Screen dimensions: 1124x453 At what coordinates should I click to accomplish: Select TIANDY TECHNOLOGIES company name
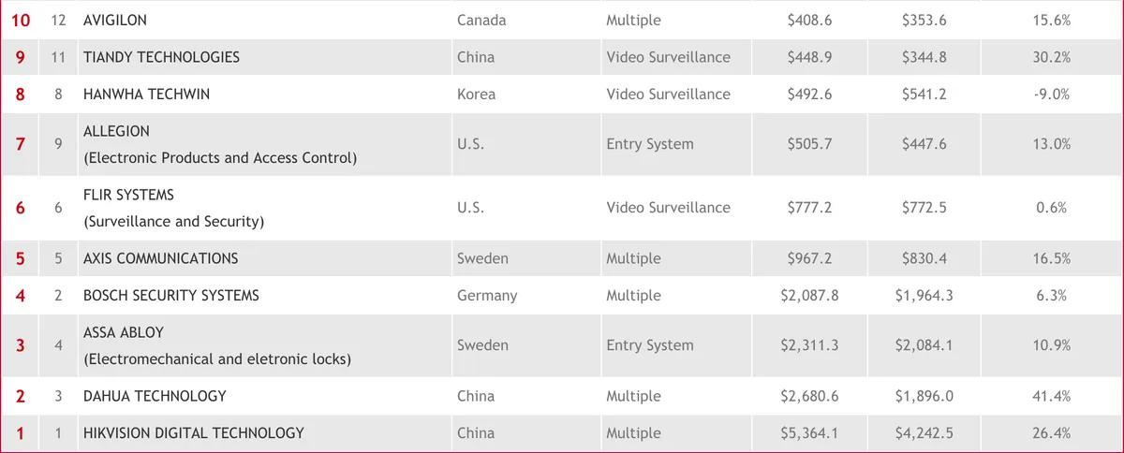click(x=161, y=57)
